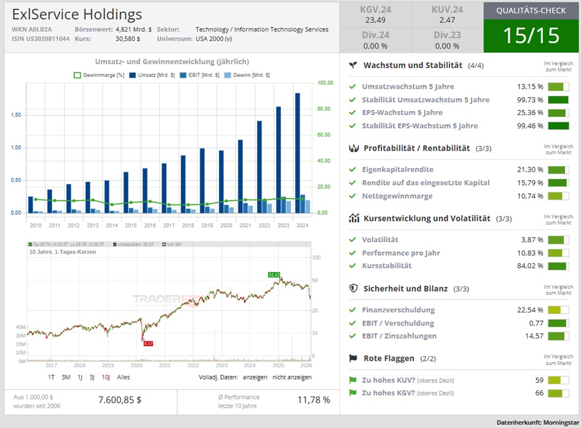Toggle the Umsatz [Mrd. $] series in legend
581x428 pixels.
tap(155, 75)
